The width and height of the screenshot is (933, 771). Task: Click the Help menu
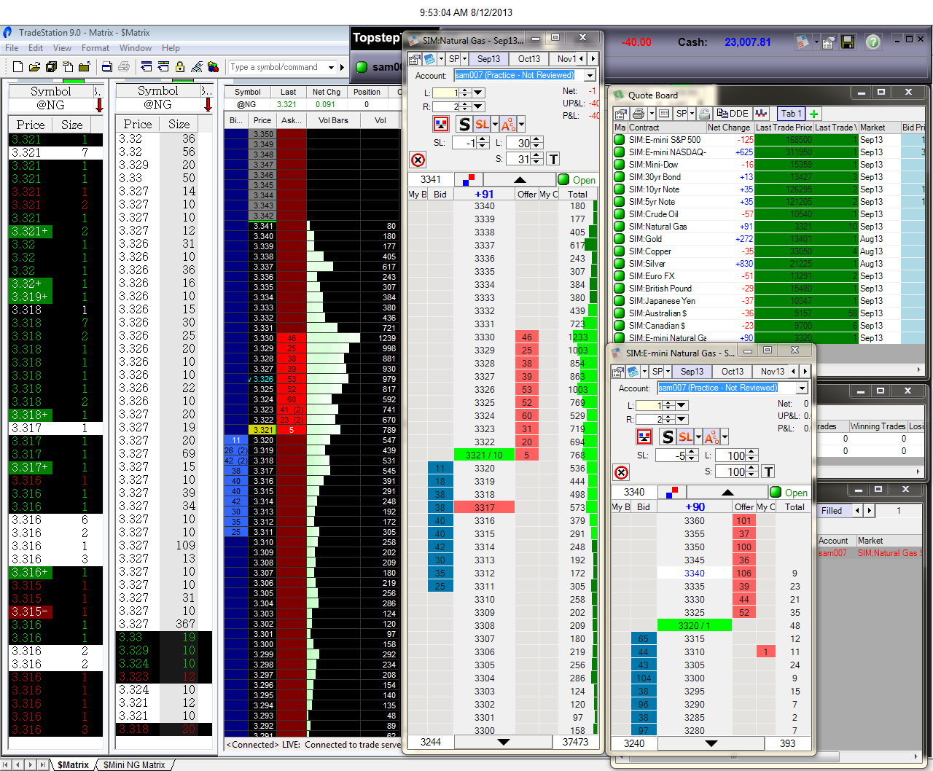(x=171, y=48)
